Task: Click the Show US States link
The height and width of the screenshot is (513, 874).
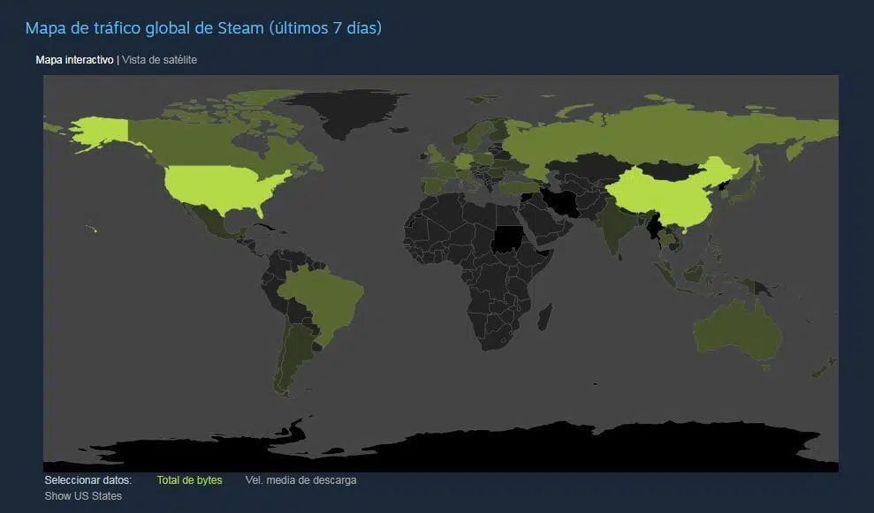Action: point(83,495)
